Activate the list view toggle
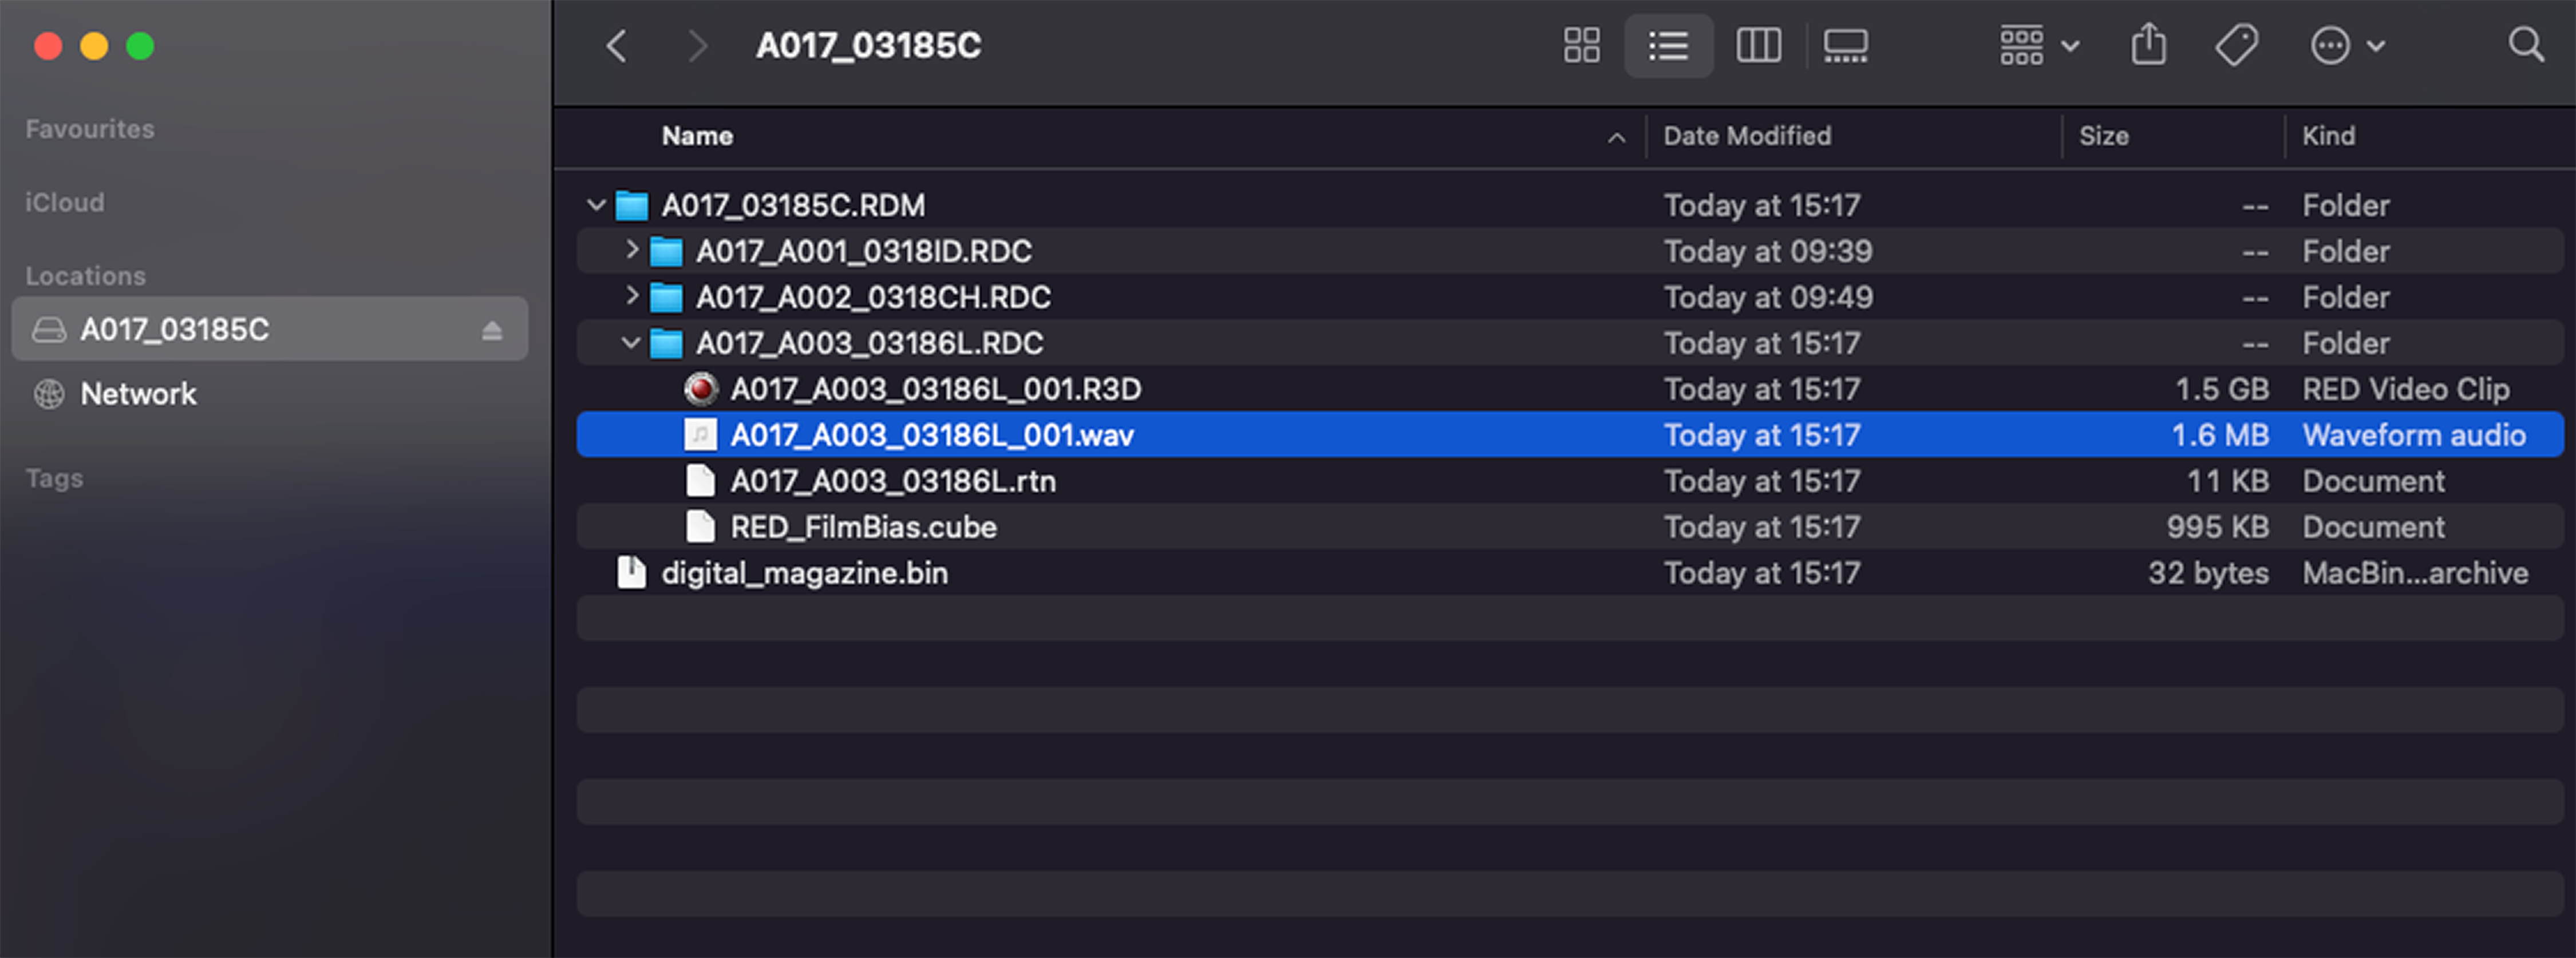This screenshot has width=2576, height=958. [1668, 46]
